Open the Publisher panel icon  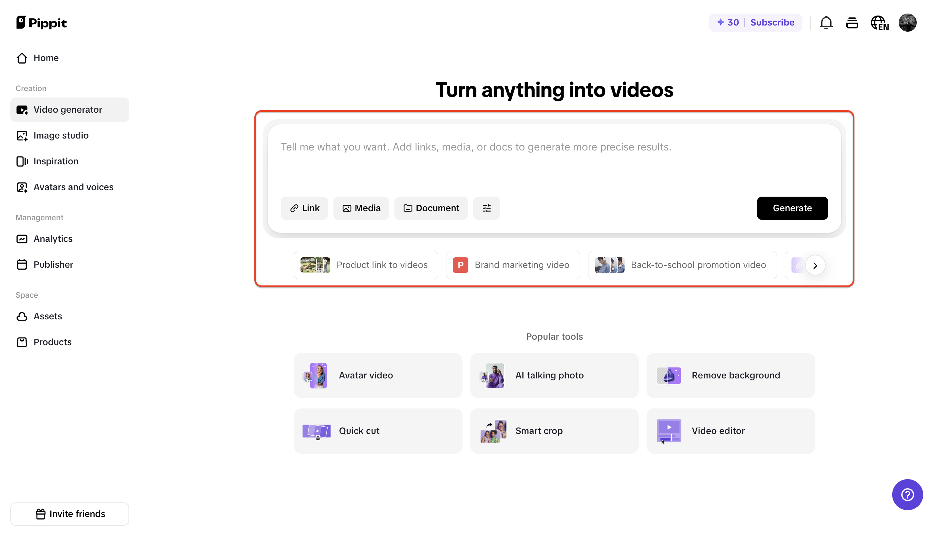pos(22,264)
